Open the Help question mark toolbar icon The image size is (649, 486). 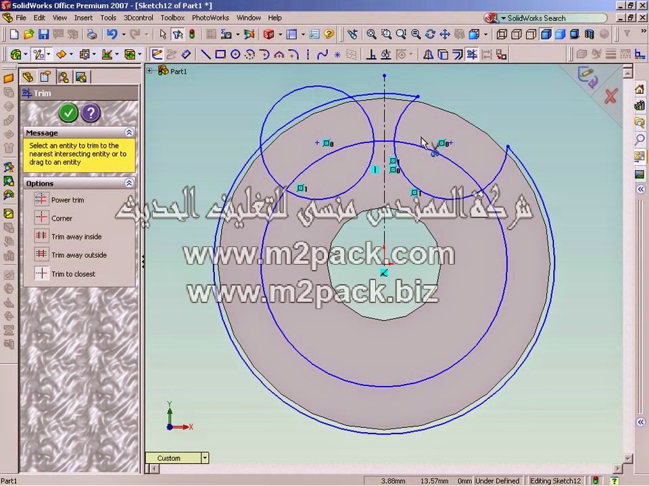pyautogui.click(x=329, y=34)
